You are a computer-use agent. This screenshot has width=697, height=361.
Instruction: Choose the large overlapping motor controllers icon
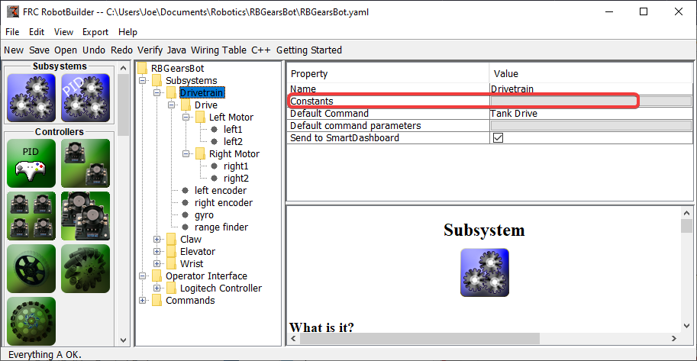click(86, 216)
